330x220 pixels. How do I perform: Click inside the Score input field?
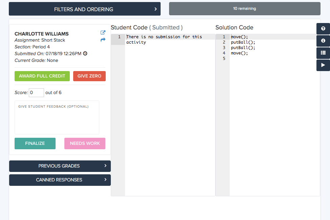(x=36, y=92)
